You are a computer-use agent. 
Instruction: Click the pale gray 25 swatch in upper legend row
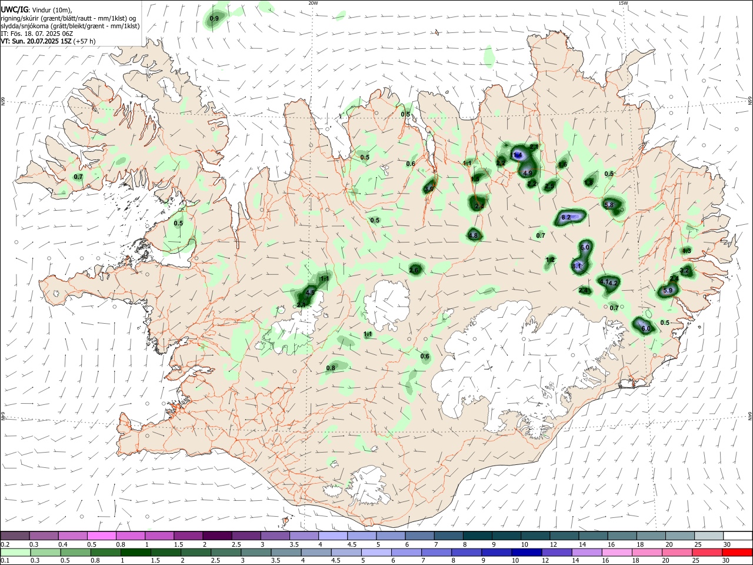pos(709,536)
